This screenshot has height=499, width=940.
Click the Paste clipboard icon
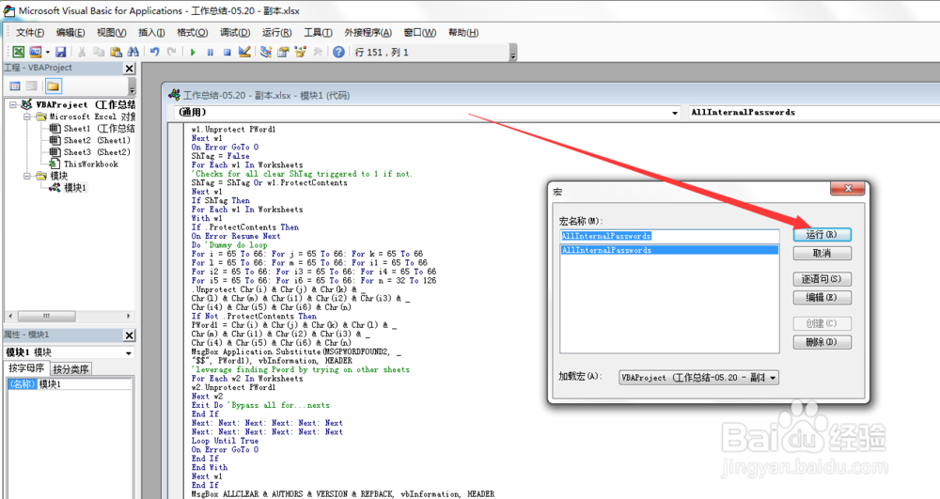(117, 52)
